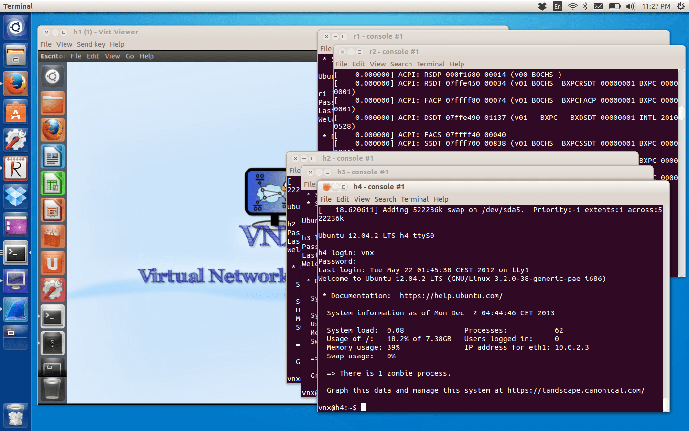The height and width of the screenshot is (431, 689).
Task: Click help.ubuntu.com link in h4 console
Action: click(x=451, y=296)
